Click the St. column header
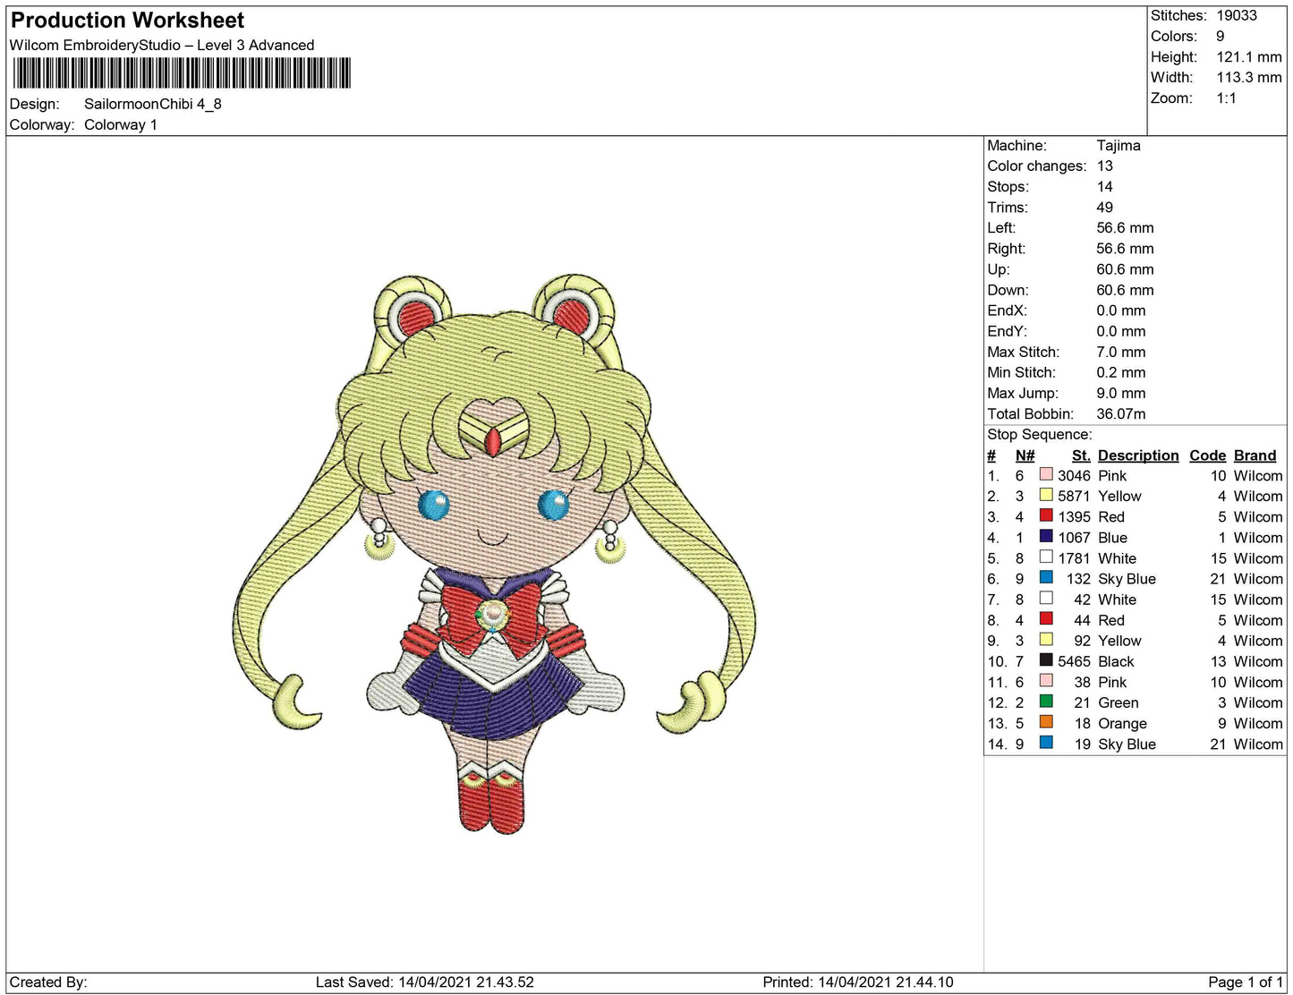Image resolution: width=1293 pixels, height=995 pixels. point(1081,455)
